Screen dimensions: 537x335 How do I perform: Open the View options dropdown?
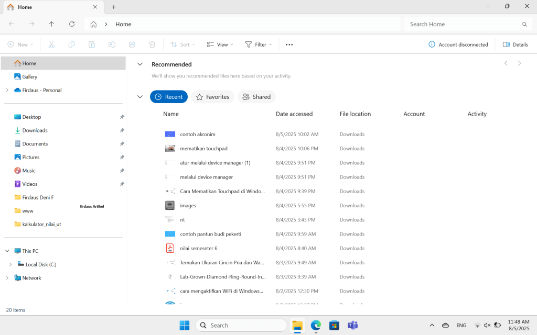(x=219, y=44)
